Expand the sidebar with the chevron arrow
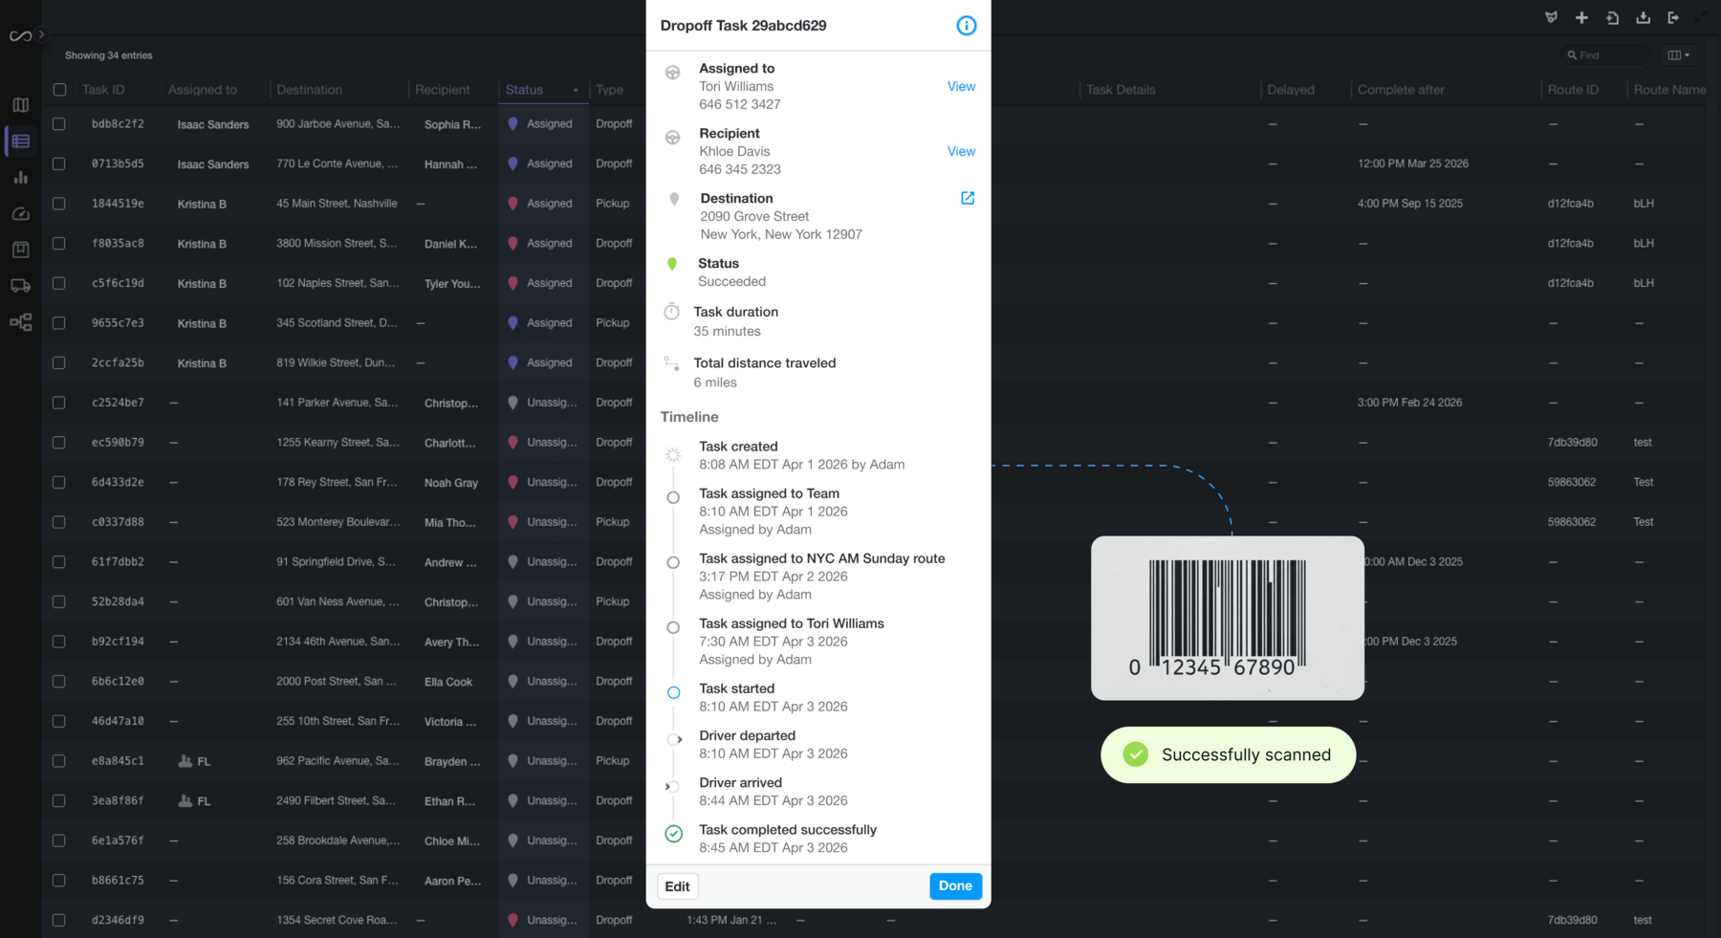Screen dimensions: 1721x938 click(x=41, y=34)
